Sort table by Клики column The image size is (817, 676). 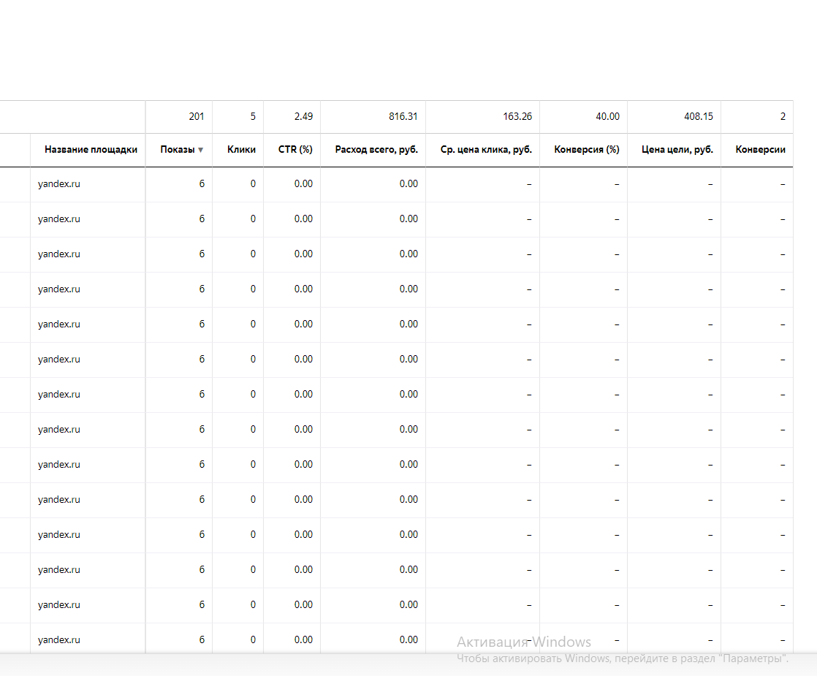click(x=241, y=150)
